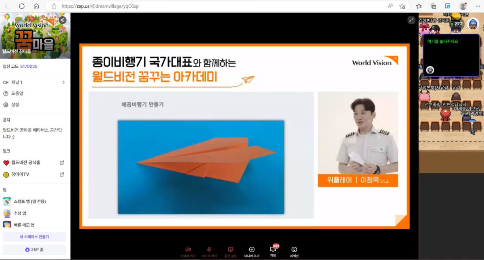The height and width of the screenshot is (260, 484).
Task: Exit fullscreen of the shared video
Action: point(411,20)
